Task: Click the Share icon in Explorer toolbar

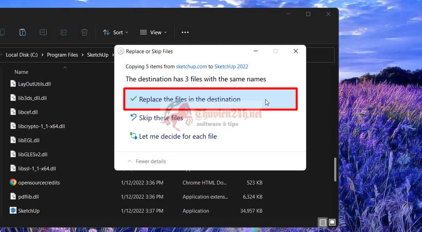Action: 64,32
